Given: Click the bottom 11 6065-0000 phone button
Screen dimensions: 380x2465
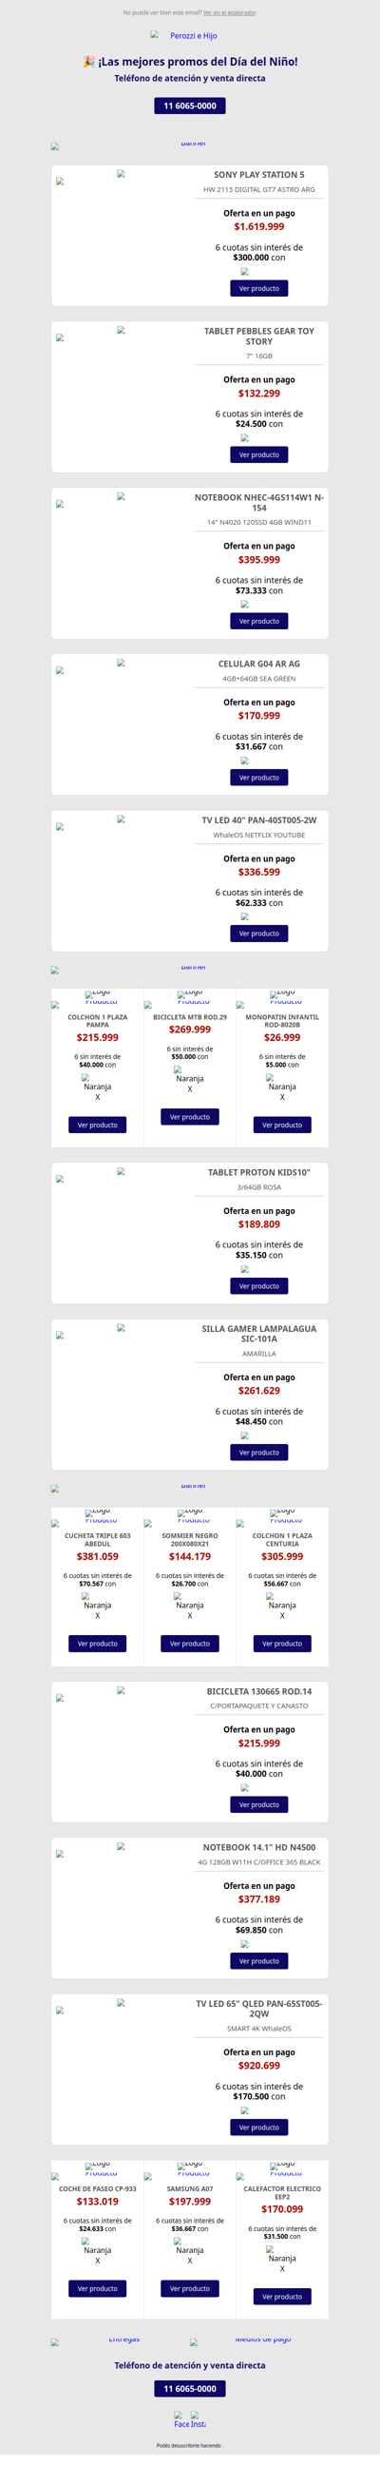Looking at the screenshot, I should 189,2388.
